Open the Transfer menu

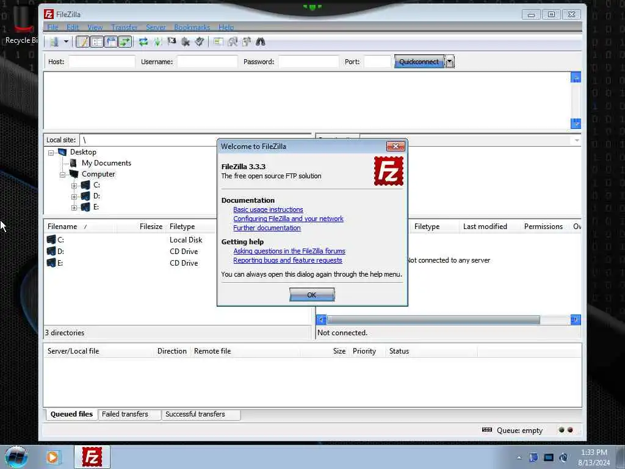pyautogui.click(x=124, y=27)
